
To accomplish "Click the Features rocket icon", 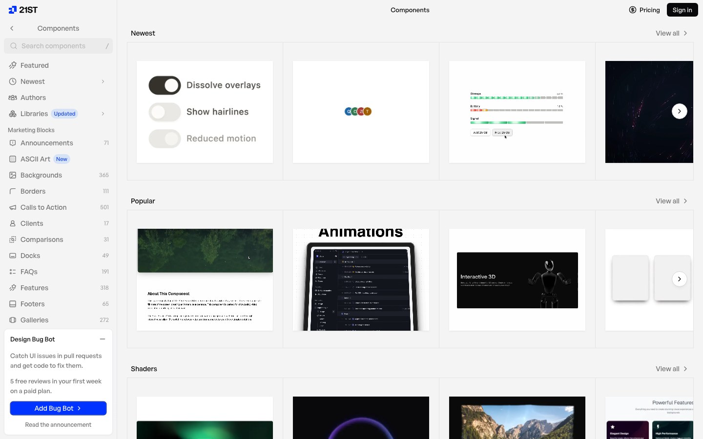I will coord(13,288).
